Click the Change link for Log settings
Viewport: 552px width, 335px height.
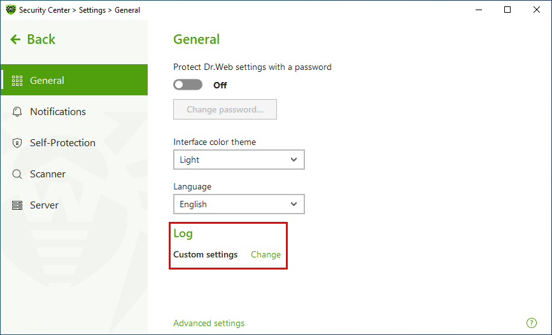tap(265, 254)
